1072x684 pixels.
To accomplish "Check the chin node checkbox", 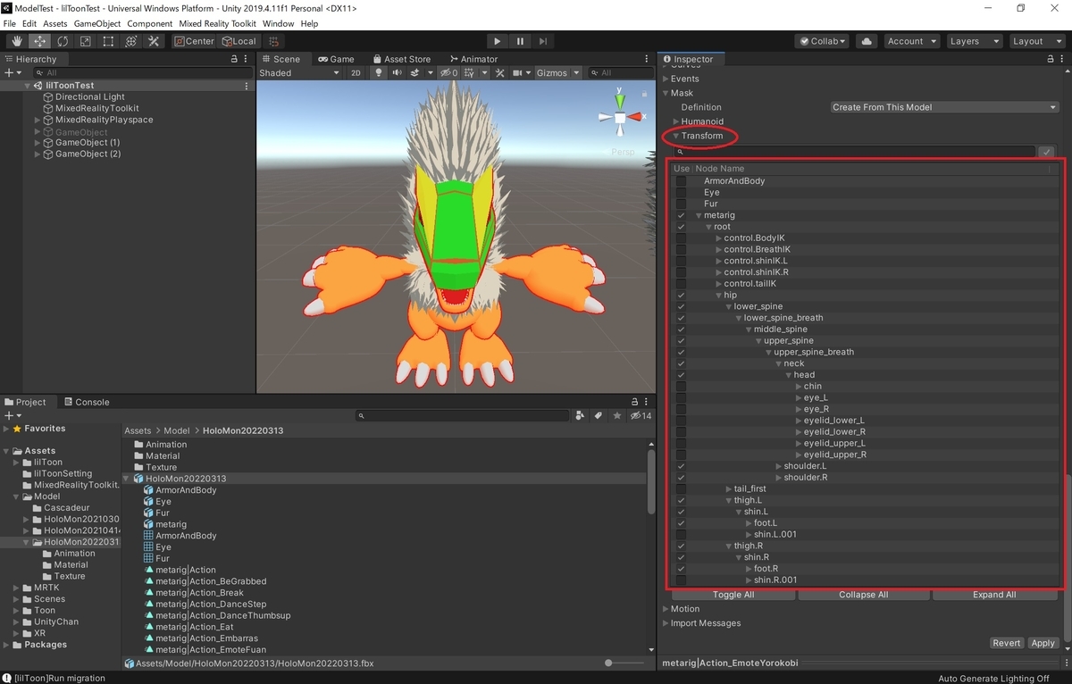I will 682,387.
